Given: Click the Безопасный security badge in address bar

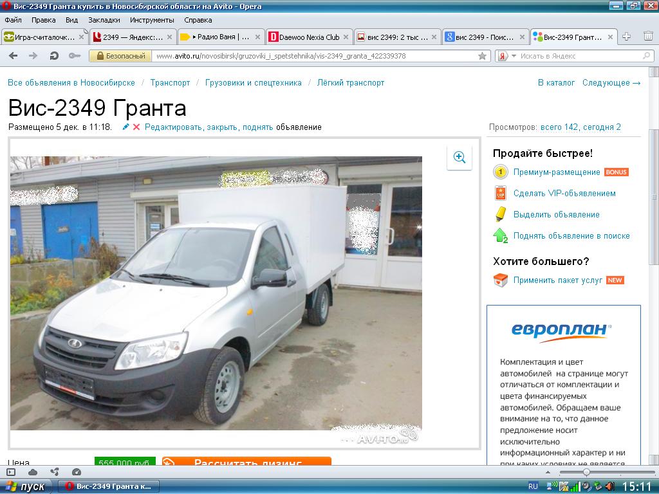Looking at the screenshot, I should coord(121,56).
